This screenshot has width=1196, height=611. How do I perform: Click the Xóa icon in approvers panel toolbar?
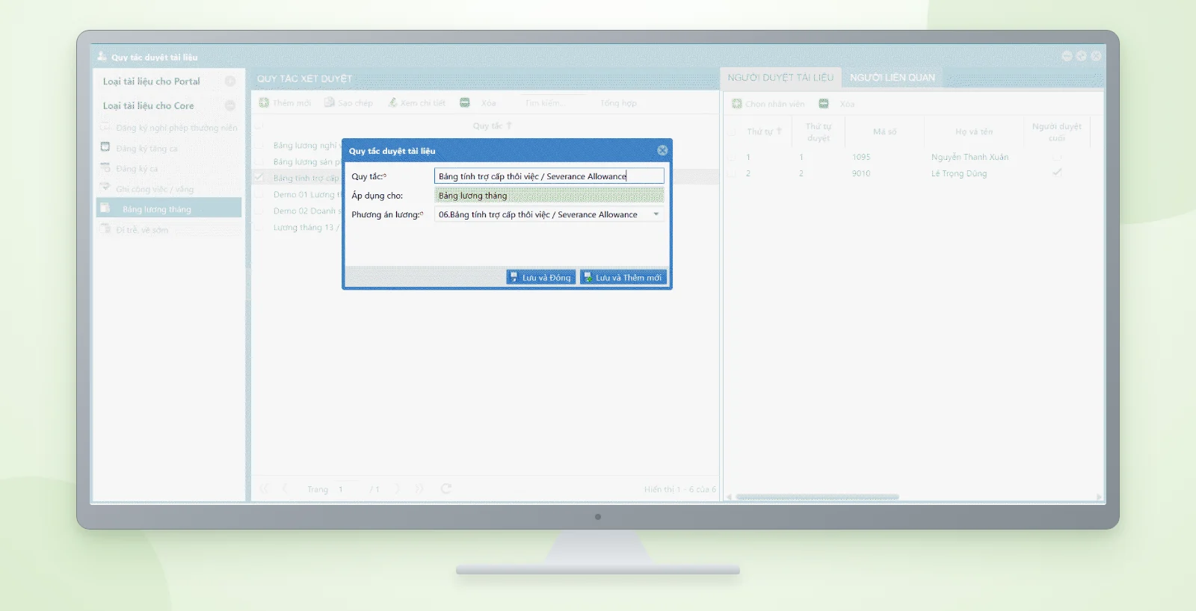pos(824,103)
